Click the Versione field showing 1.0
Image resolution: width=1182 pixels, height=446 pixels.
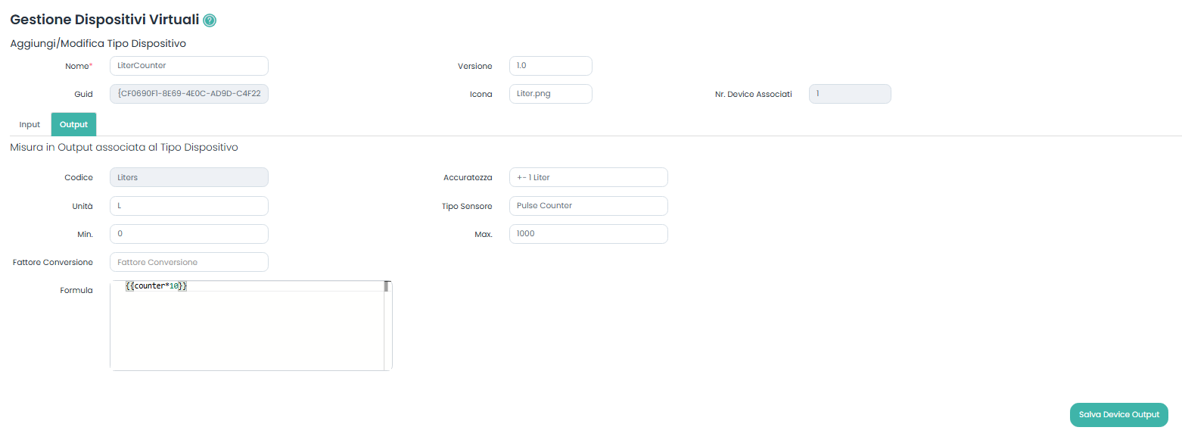pos(550,66)
